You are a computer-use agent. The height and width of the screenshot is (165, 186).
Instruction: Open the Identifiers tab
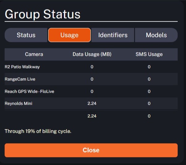(x=113, y=35)
